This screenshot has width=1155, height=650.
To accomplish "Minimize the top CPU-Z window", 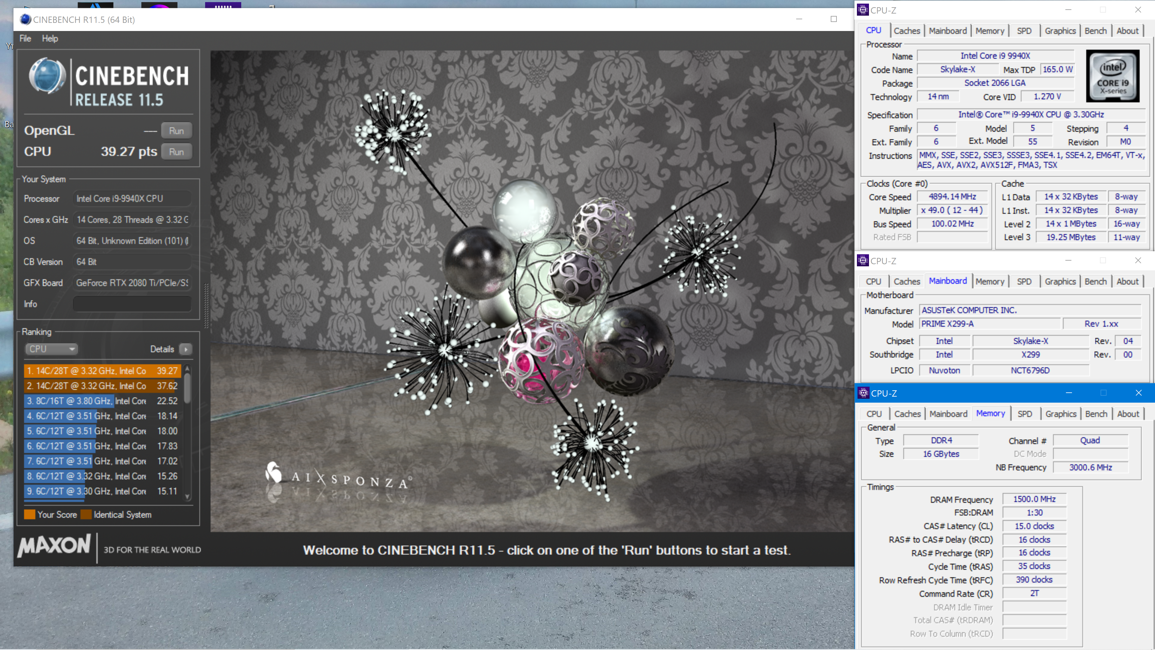I will (x=1068, y=10).
